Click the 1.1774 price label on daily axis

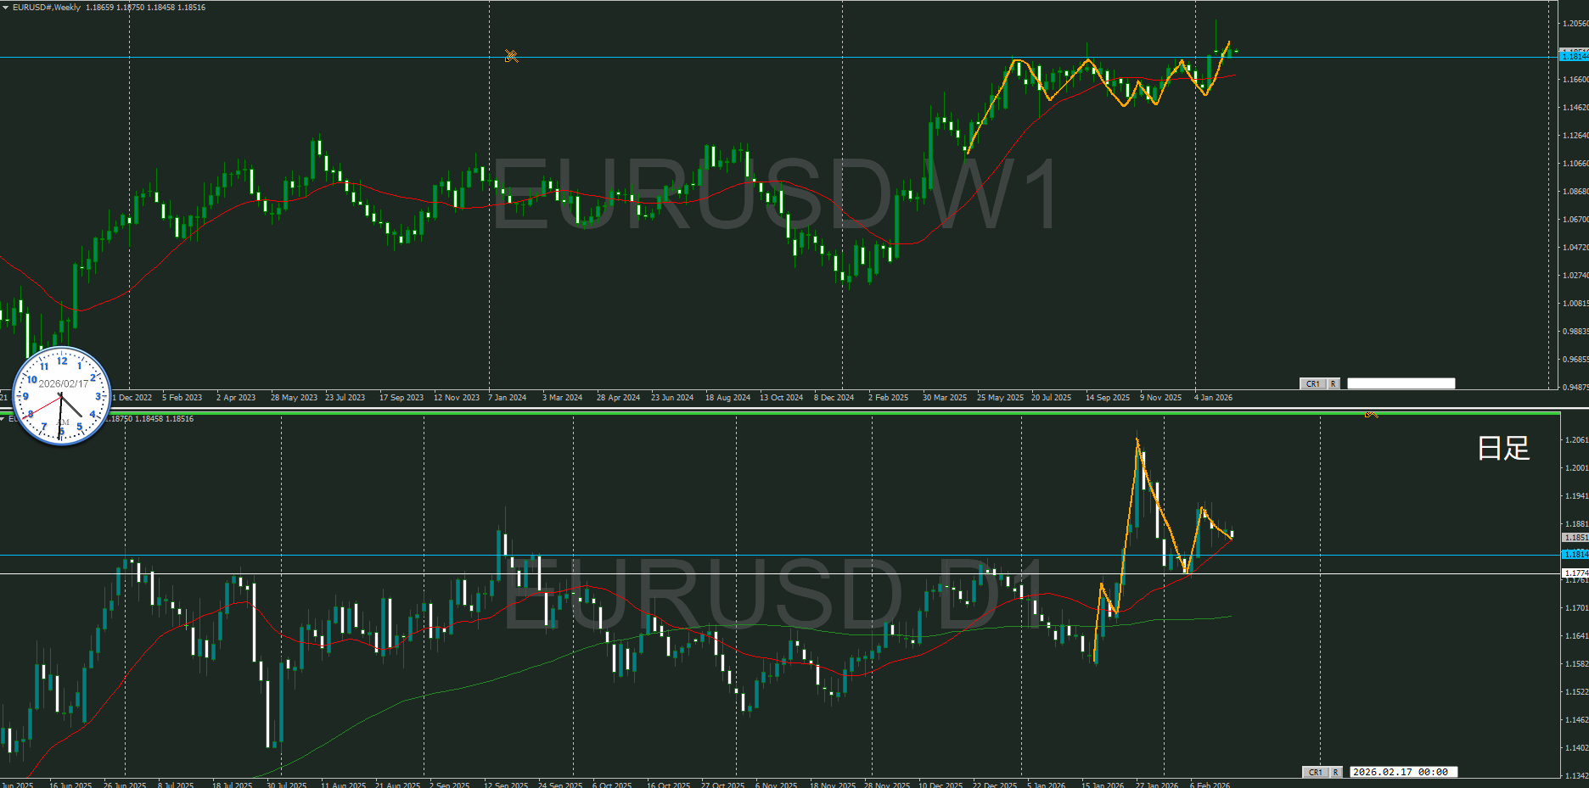tap(1575, 573)
